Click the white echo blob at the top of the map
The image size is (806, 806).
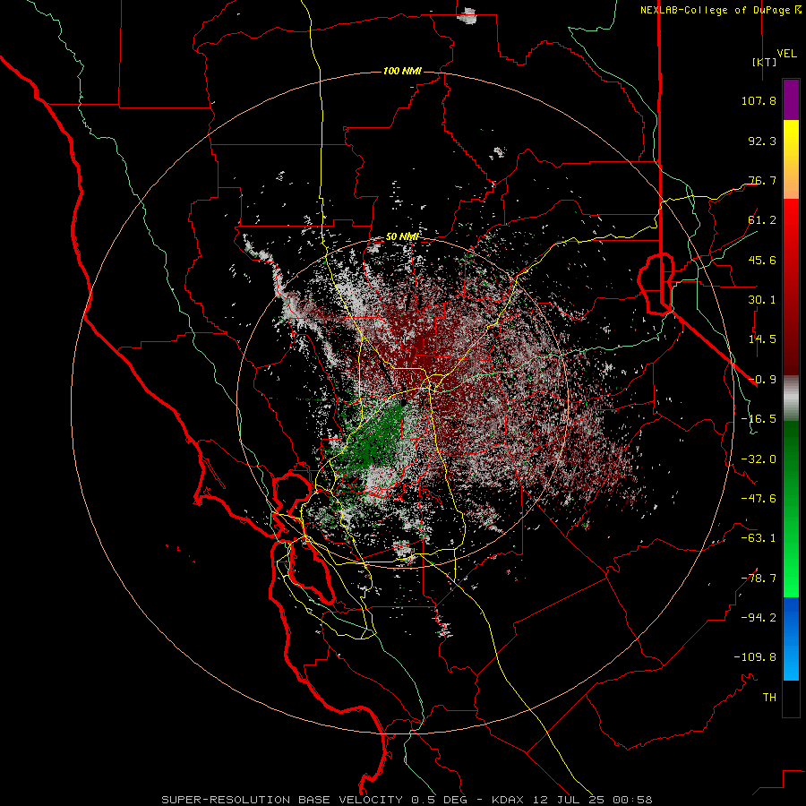coord(468,16)
